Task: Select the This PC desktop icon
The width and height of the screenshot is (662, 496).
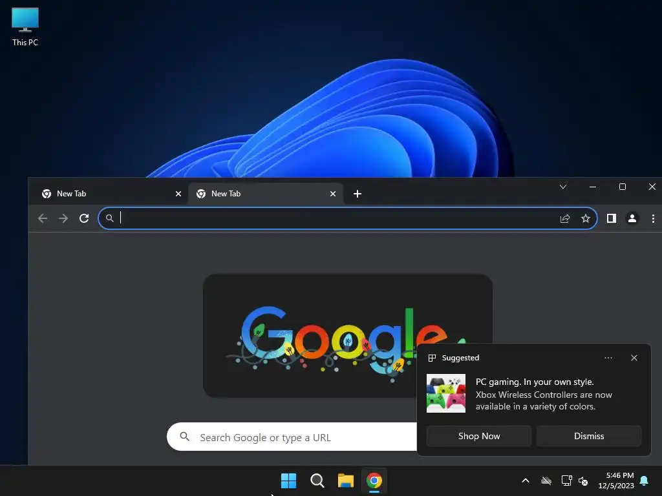Action: point(25,26)
